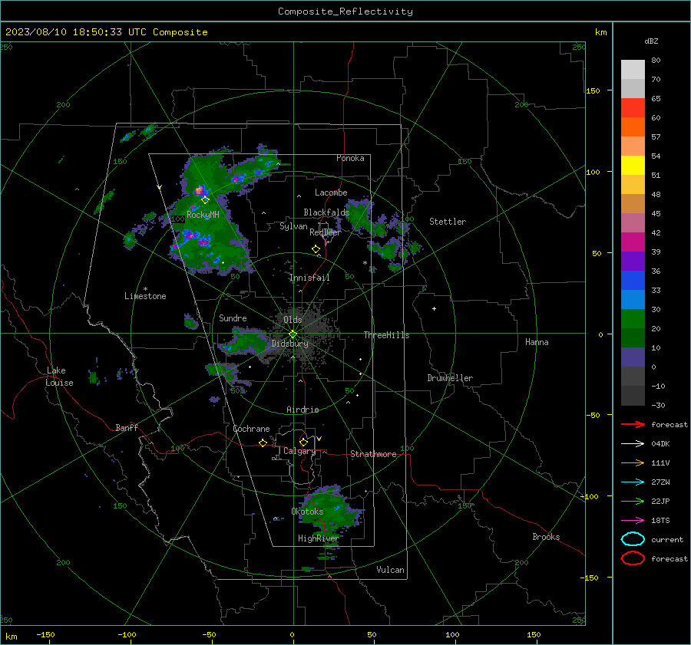Click the magenta 18TS arrow icon
Screen dimensions: 691x645
pos(633,520)
